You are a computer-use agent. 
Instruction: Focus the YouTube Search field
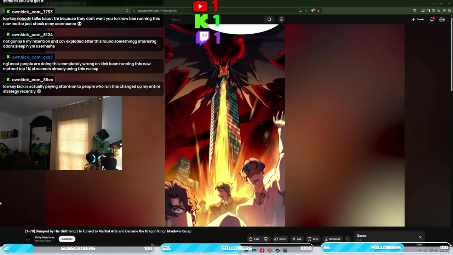tap(216, 19)
